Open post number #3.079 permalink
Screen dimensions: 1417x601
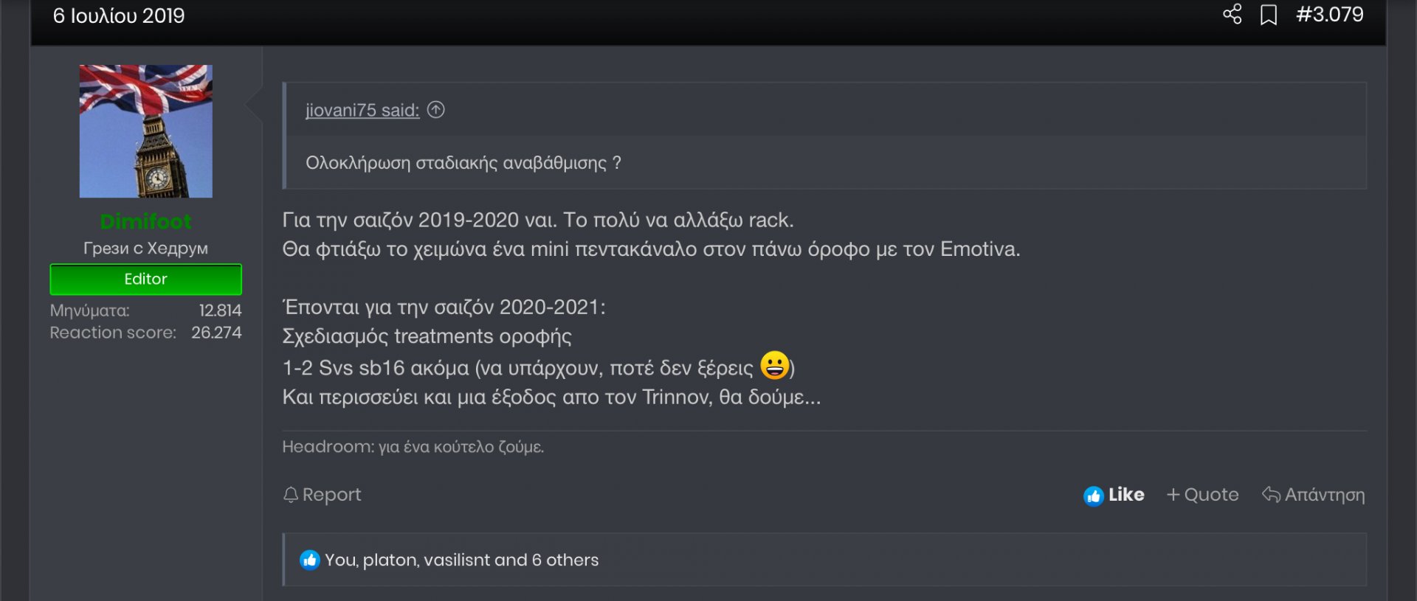[1329, 14]
